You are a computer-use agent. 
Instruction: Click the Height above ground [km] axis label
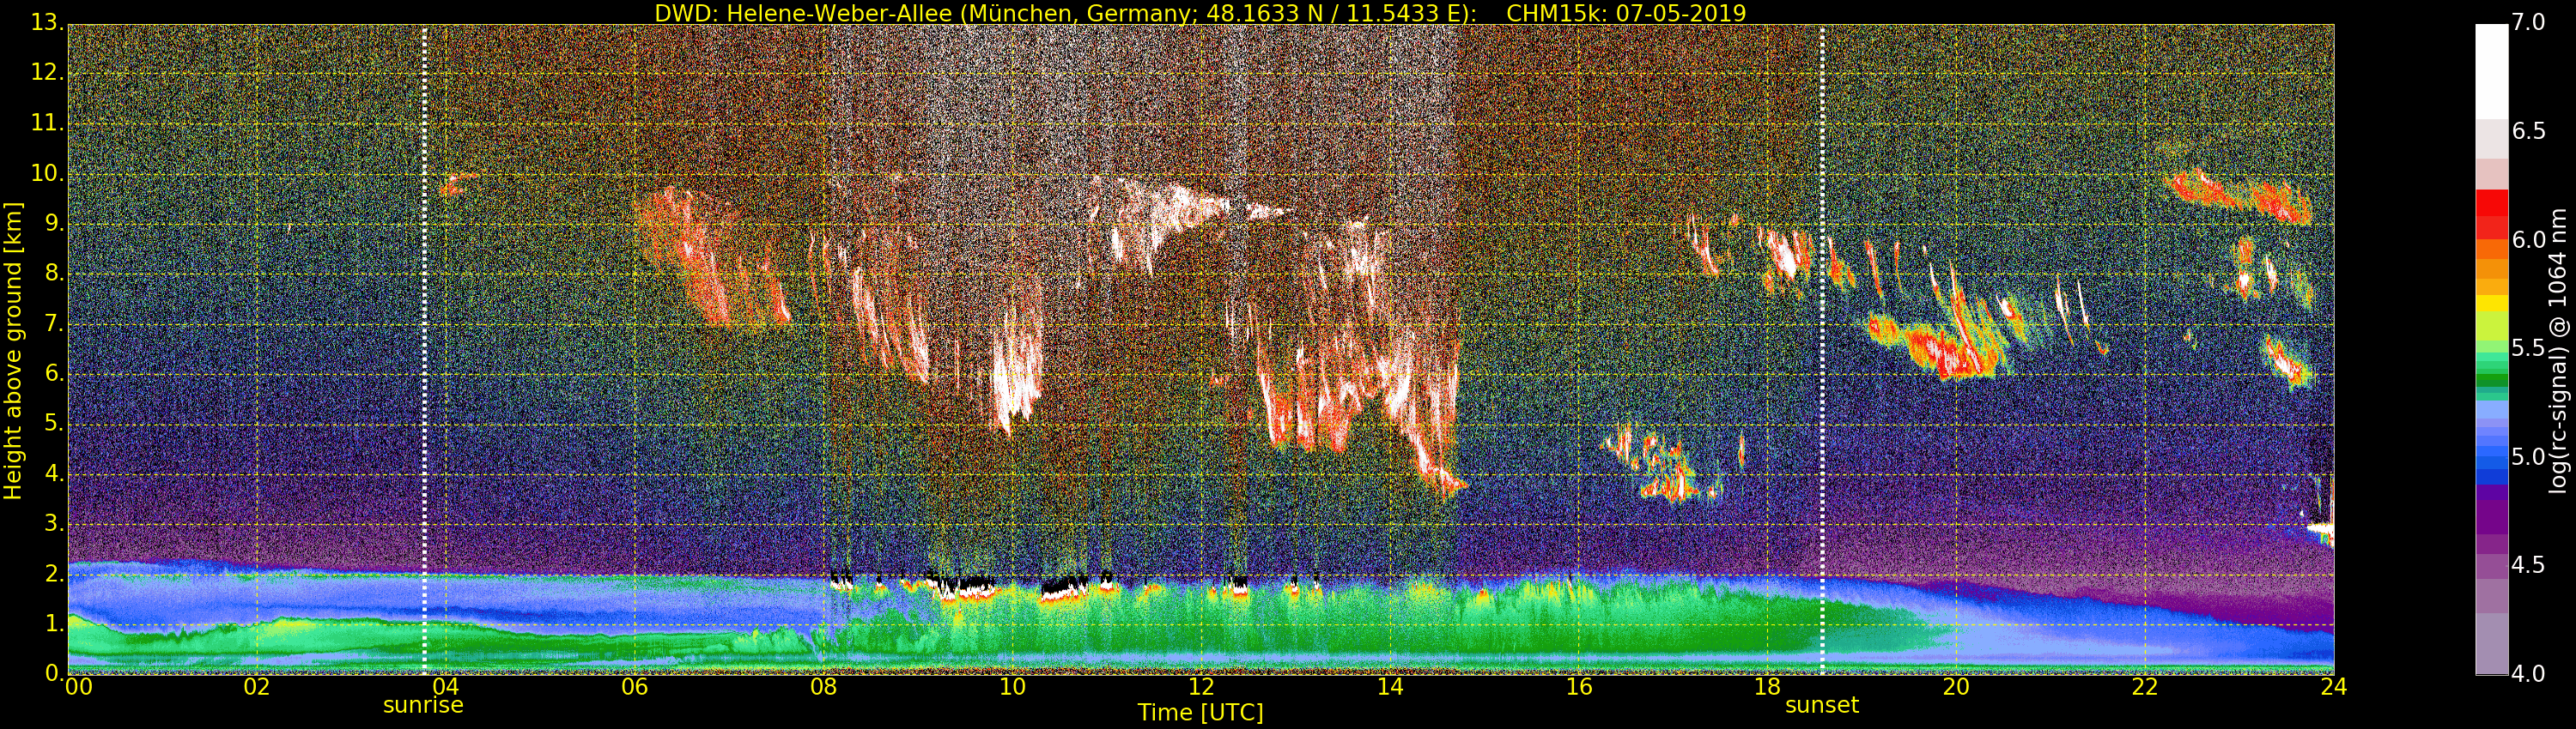point(13,351)
